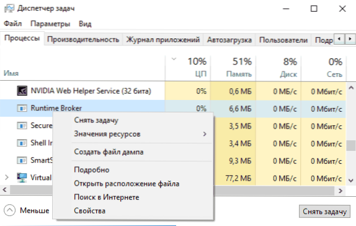Click the Virtual process computer icon
The image size is (356, 226).
click(22, 178)
